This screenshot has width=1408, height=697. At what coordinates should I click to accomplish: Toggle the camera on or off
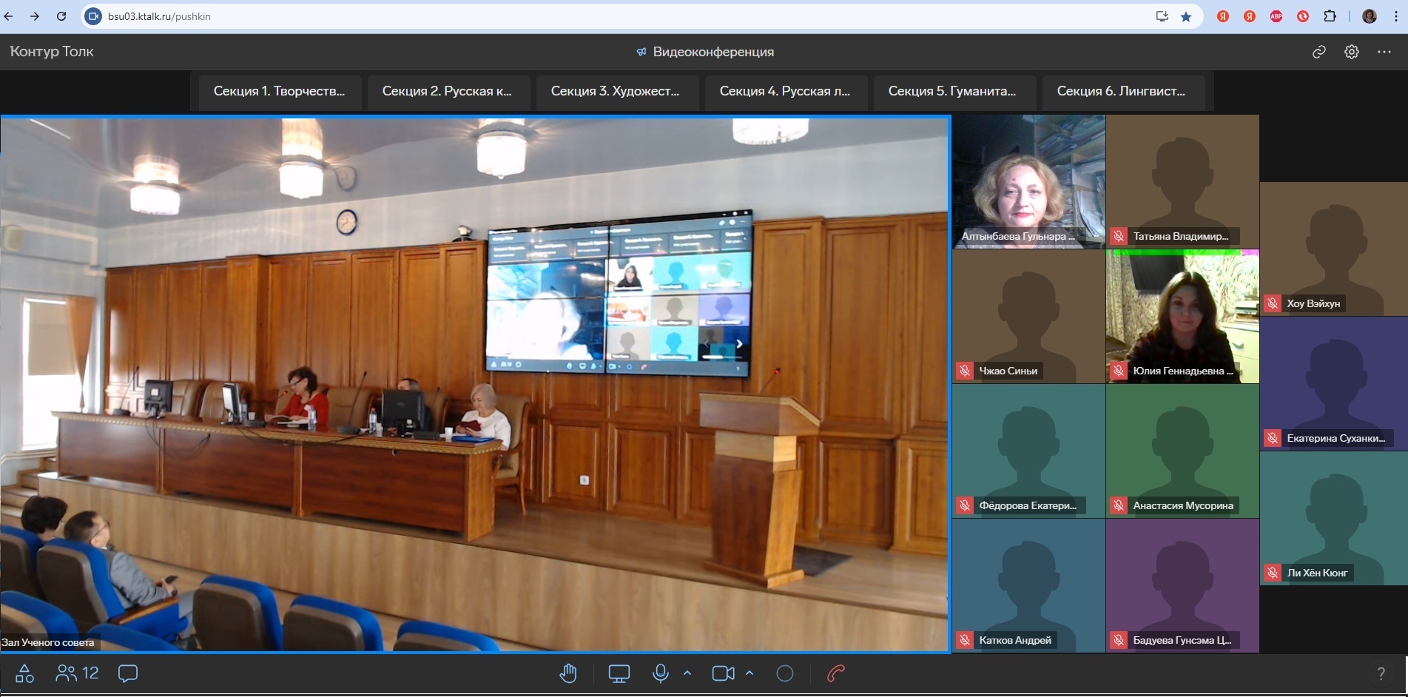723,673
